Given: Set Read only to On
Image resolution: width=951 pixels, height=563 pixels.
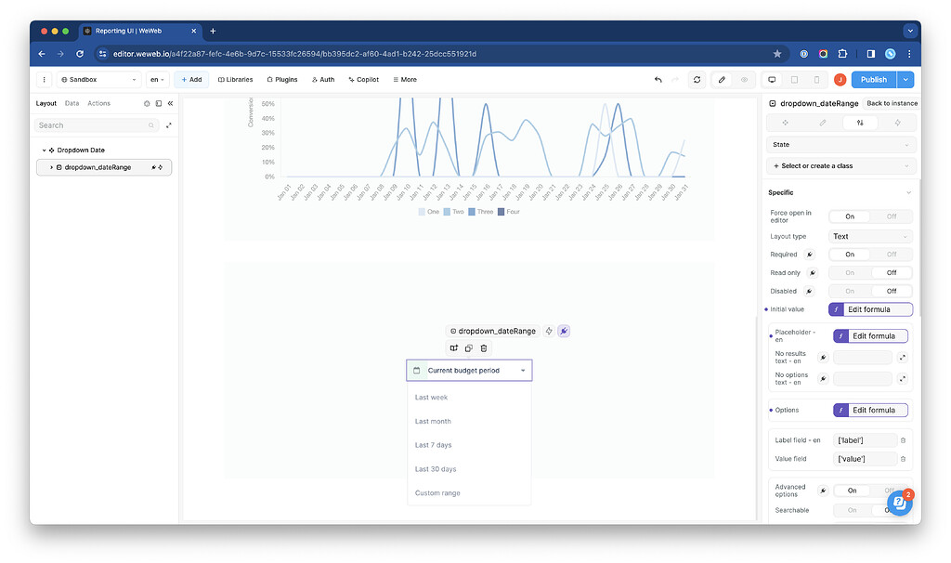Looking at the screenshot, I should pos(850,273).
